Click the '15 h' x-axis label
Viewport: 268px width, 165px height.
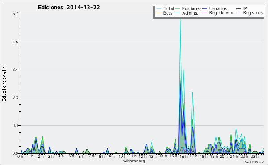click(173, 156)
